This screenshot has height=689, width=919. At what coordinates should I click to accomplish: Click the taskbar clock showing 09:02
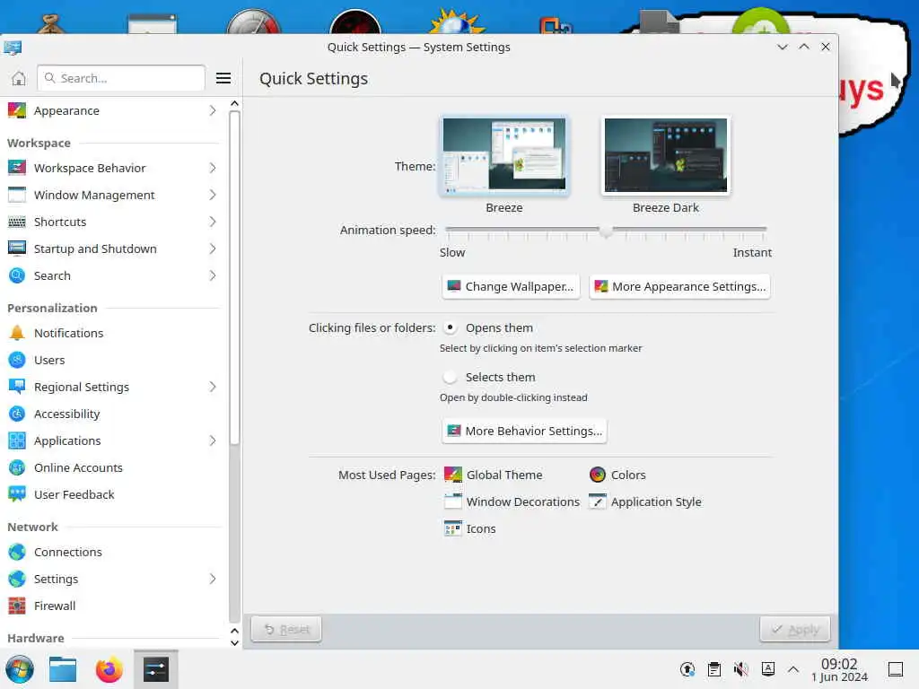click(839, 669)
